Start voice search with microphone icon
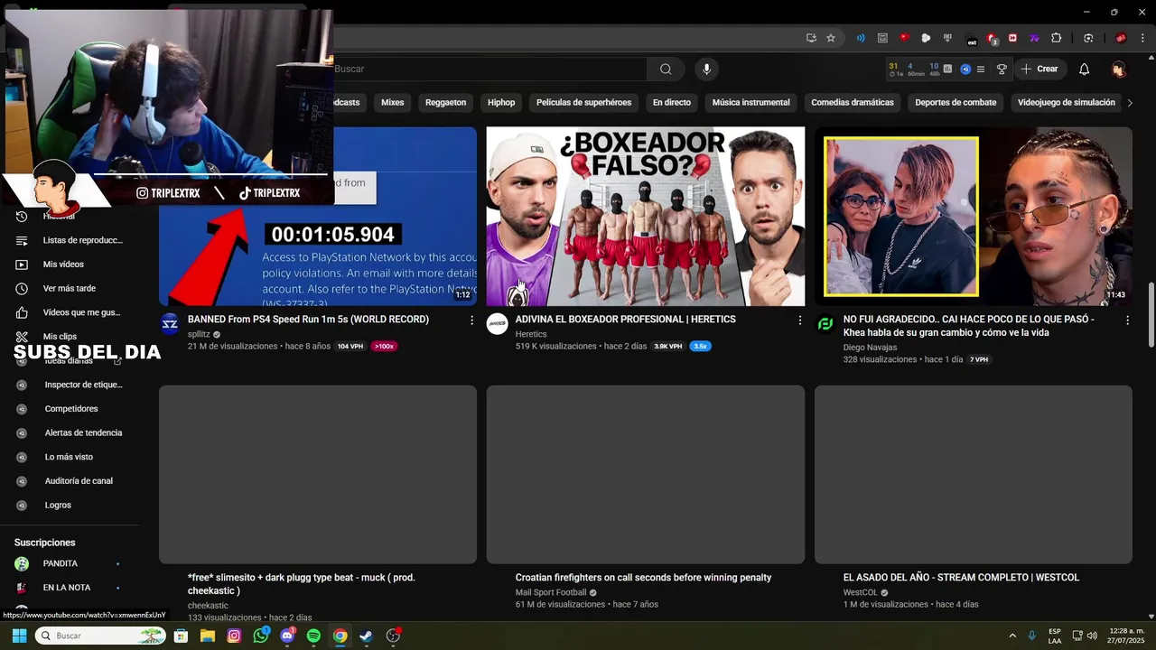 pyautogui.click(x=706, y=70)
